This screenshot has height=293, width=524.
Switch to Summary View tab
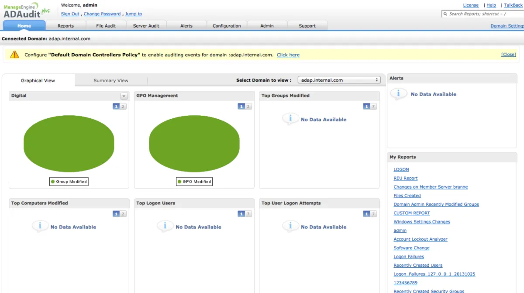[111, 80]
